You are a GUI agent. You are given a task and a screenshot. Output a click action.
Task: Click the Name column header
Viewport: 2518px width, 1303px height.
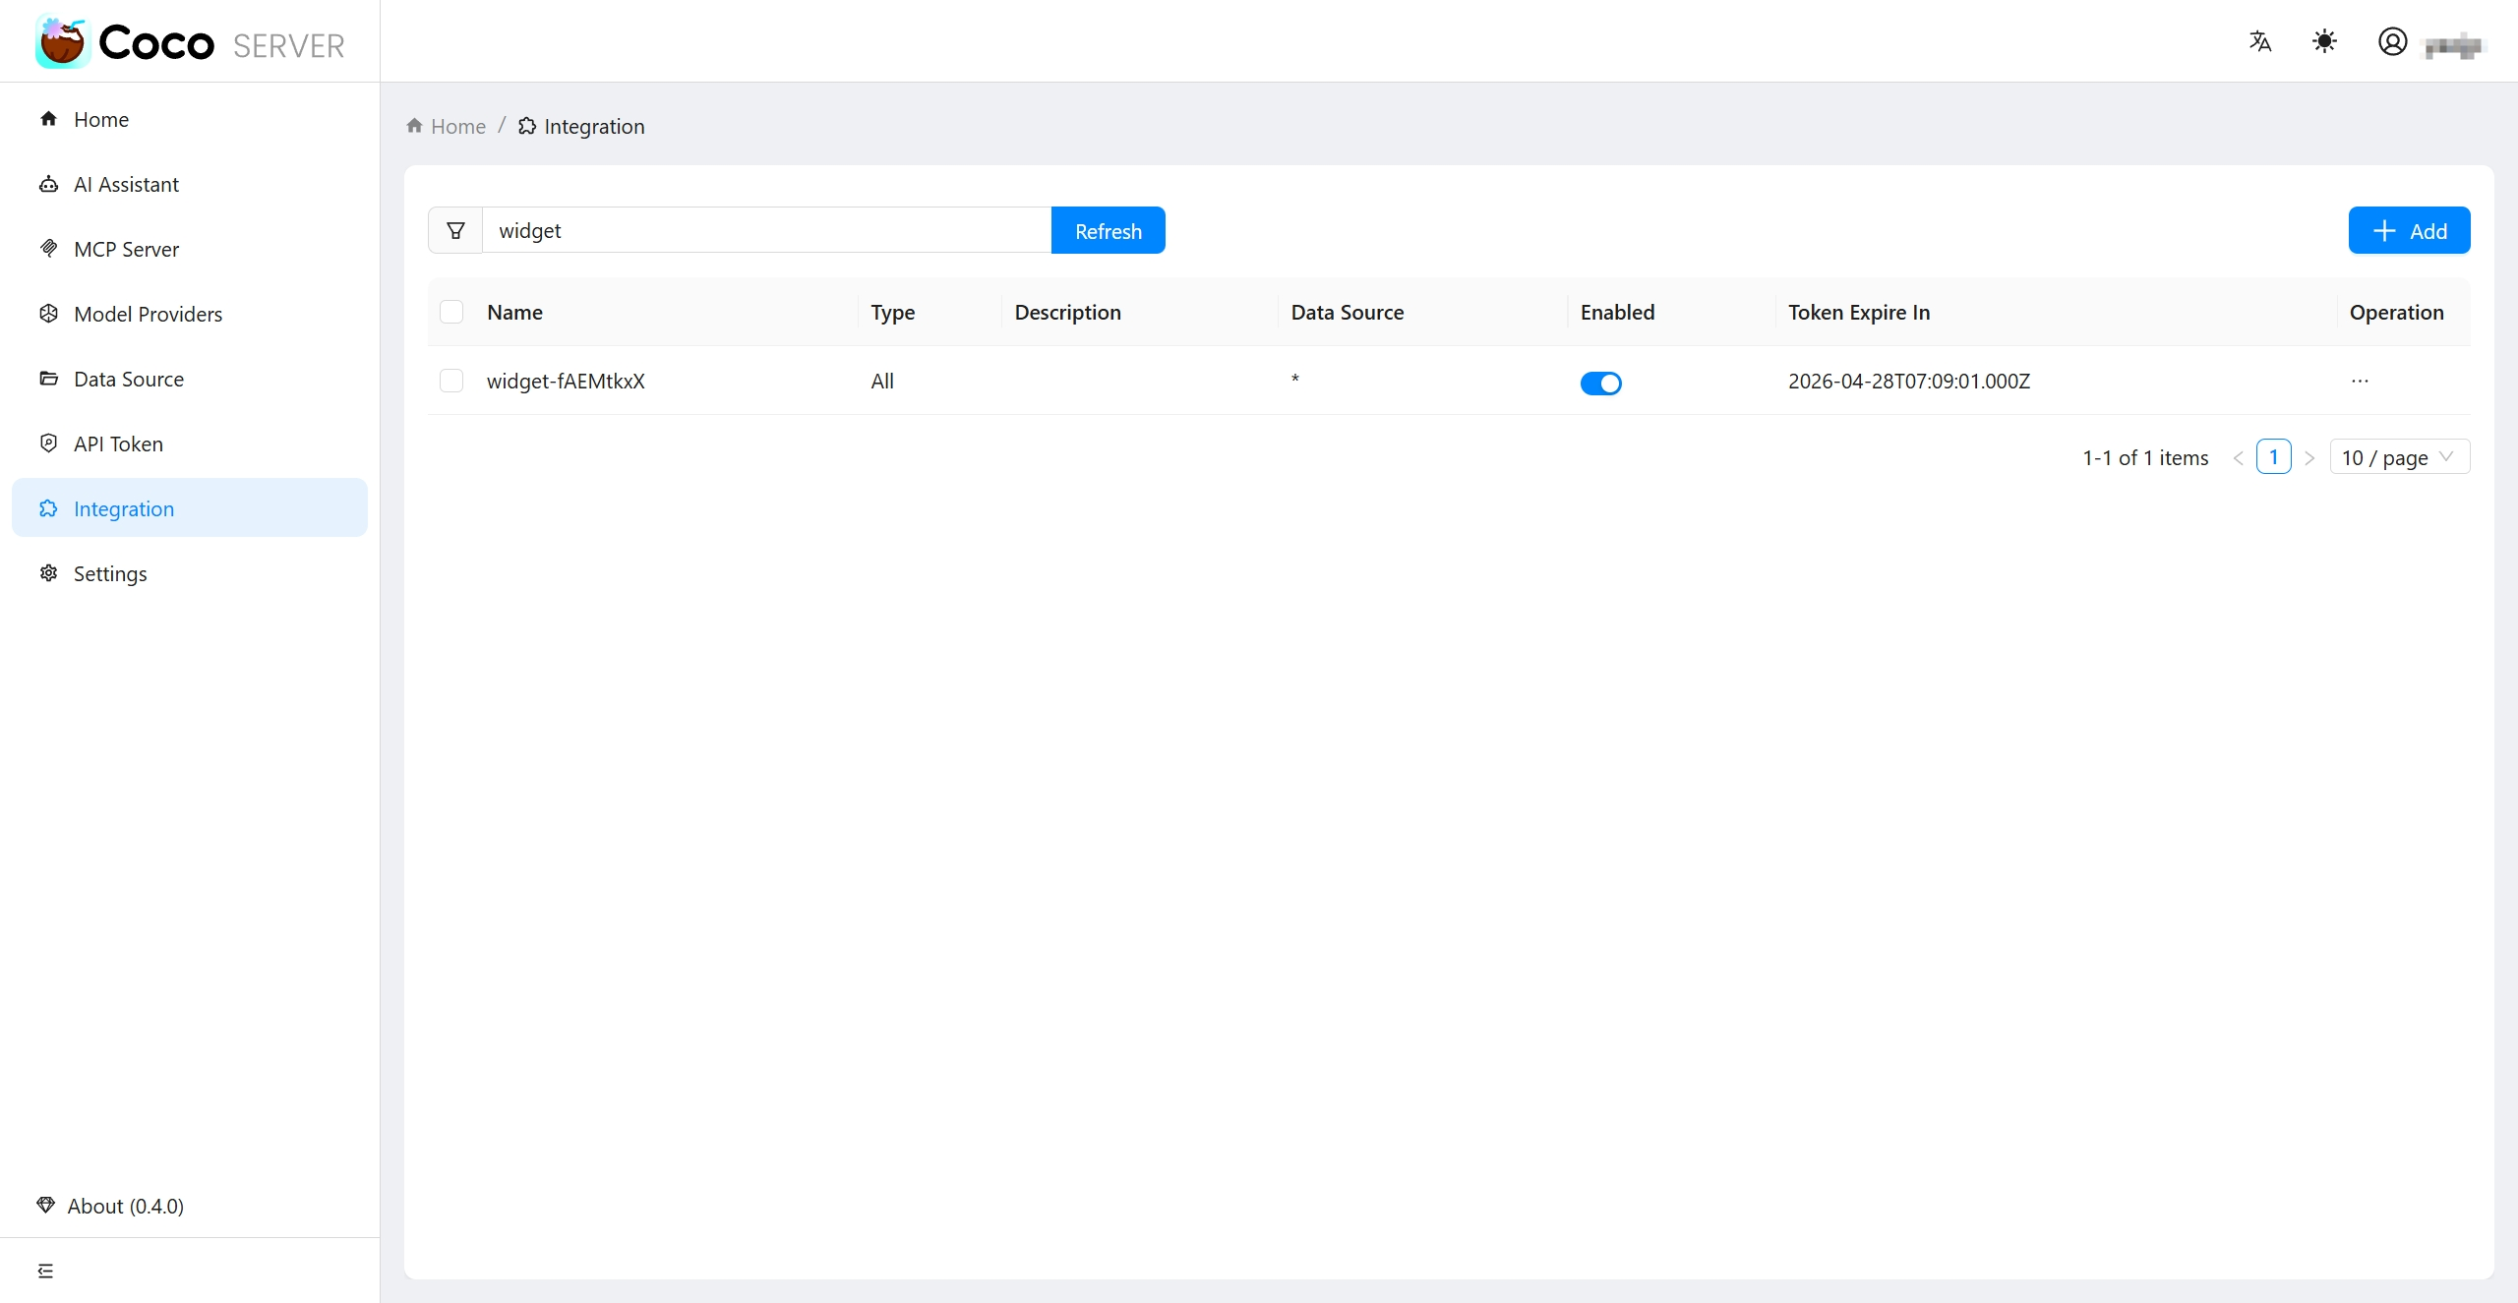coord(514,312)
